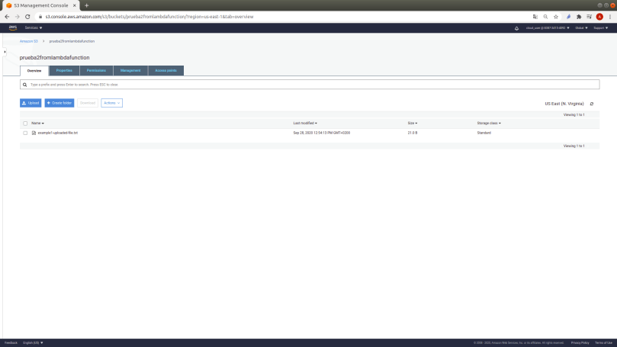Open the notifications bell icon
The image size is (617, 347).
point(517,28)
